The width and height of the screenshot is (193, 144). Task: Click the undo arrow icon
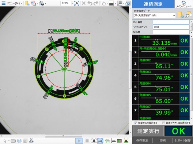(90, 3)
